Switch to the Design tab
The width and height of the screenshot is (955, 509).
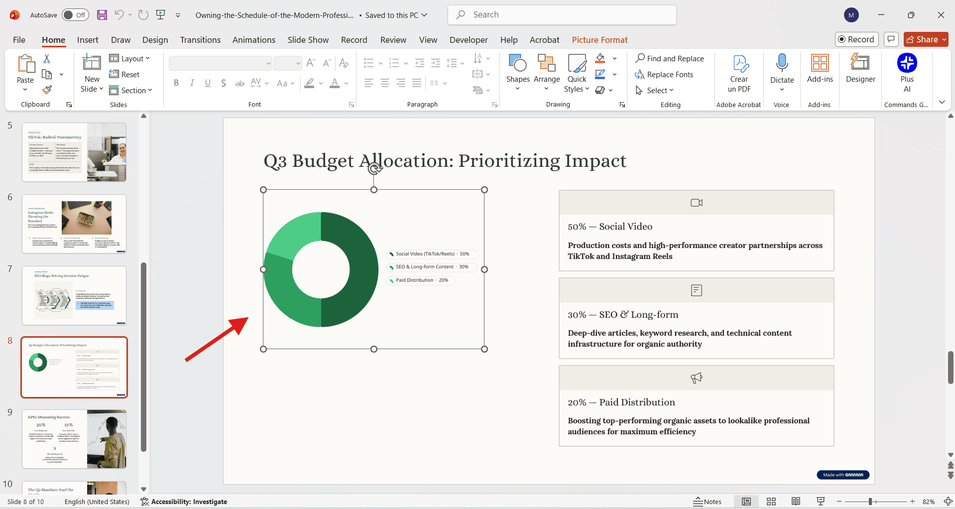[155, 40]
